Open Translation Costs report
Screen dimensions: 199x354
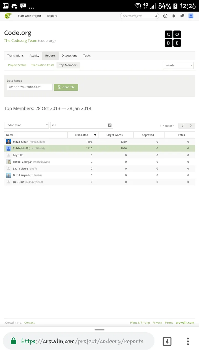(43, 65)
